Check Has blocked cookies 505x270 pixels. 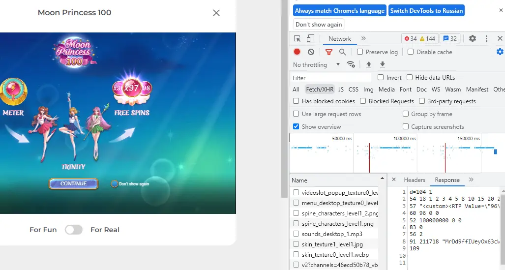(296, 101)
